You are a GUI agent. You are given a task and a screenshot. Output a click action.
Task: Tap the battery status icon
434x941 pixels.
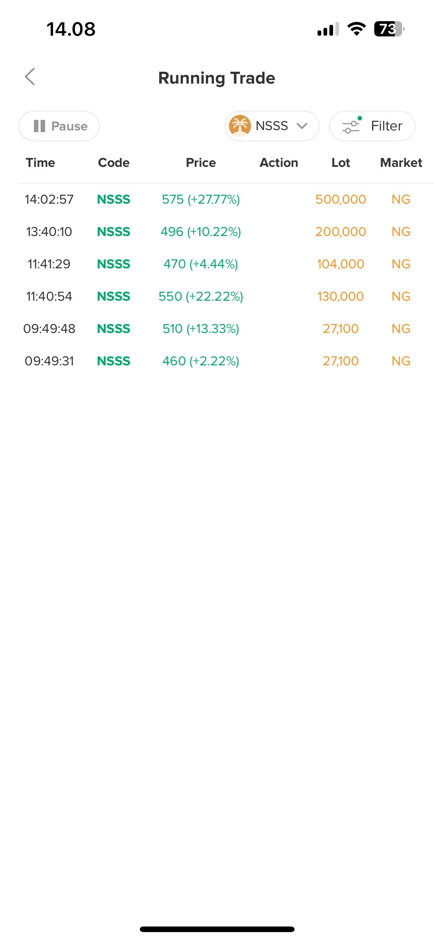pyautogui.click(x=388, y=29)
